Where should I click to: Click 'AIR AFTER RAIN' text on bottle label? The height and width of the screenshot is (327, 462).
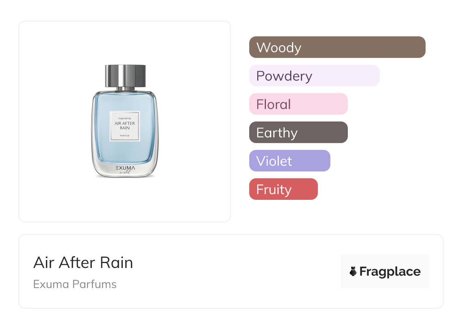pos(125,126)
